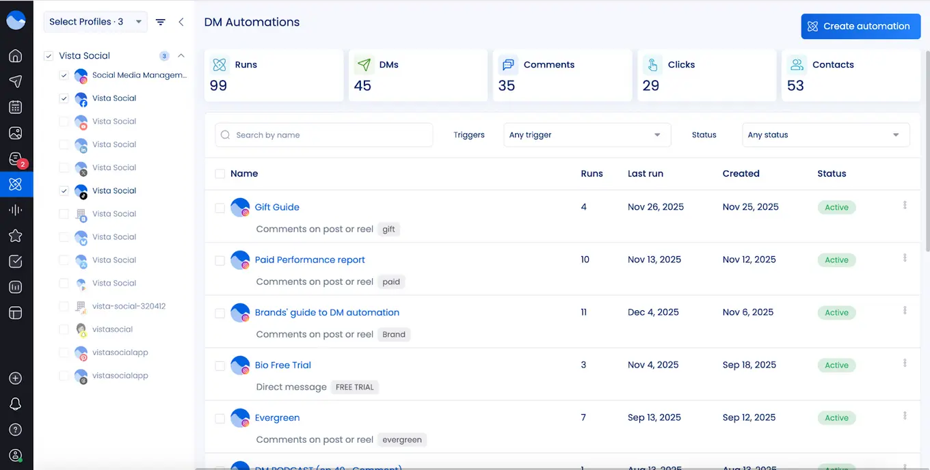Image resolution: width=930 pixels, height=470 pixels.
Task: Open the notifications bell icon
Action: point(16,404)
